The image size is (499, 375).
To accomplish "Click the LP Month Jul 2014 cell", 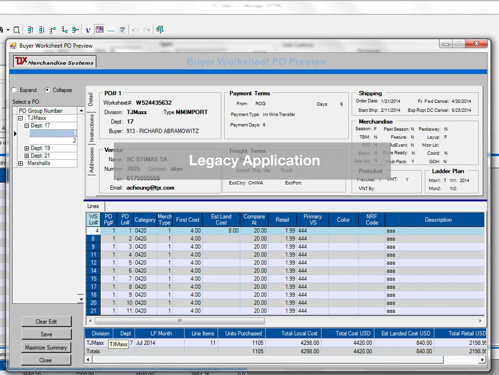I will [159, 343].
